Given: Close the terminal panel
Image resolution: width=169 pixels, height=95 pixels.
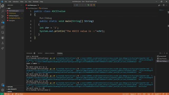Looking at the screenshot, I should tap(167, 53).
